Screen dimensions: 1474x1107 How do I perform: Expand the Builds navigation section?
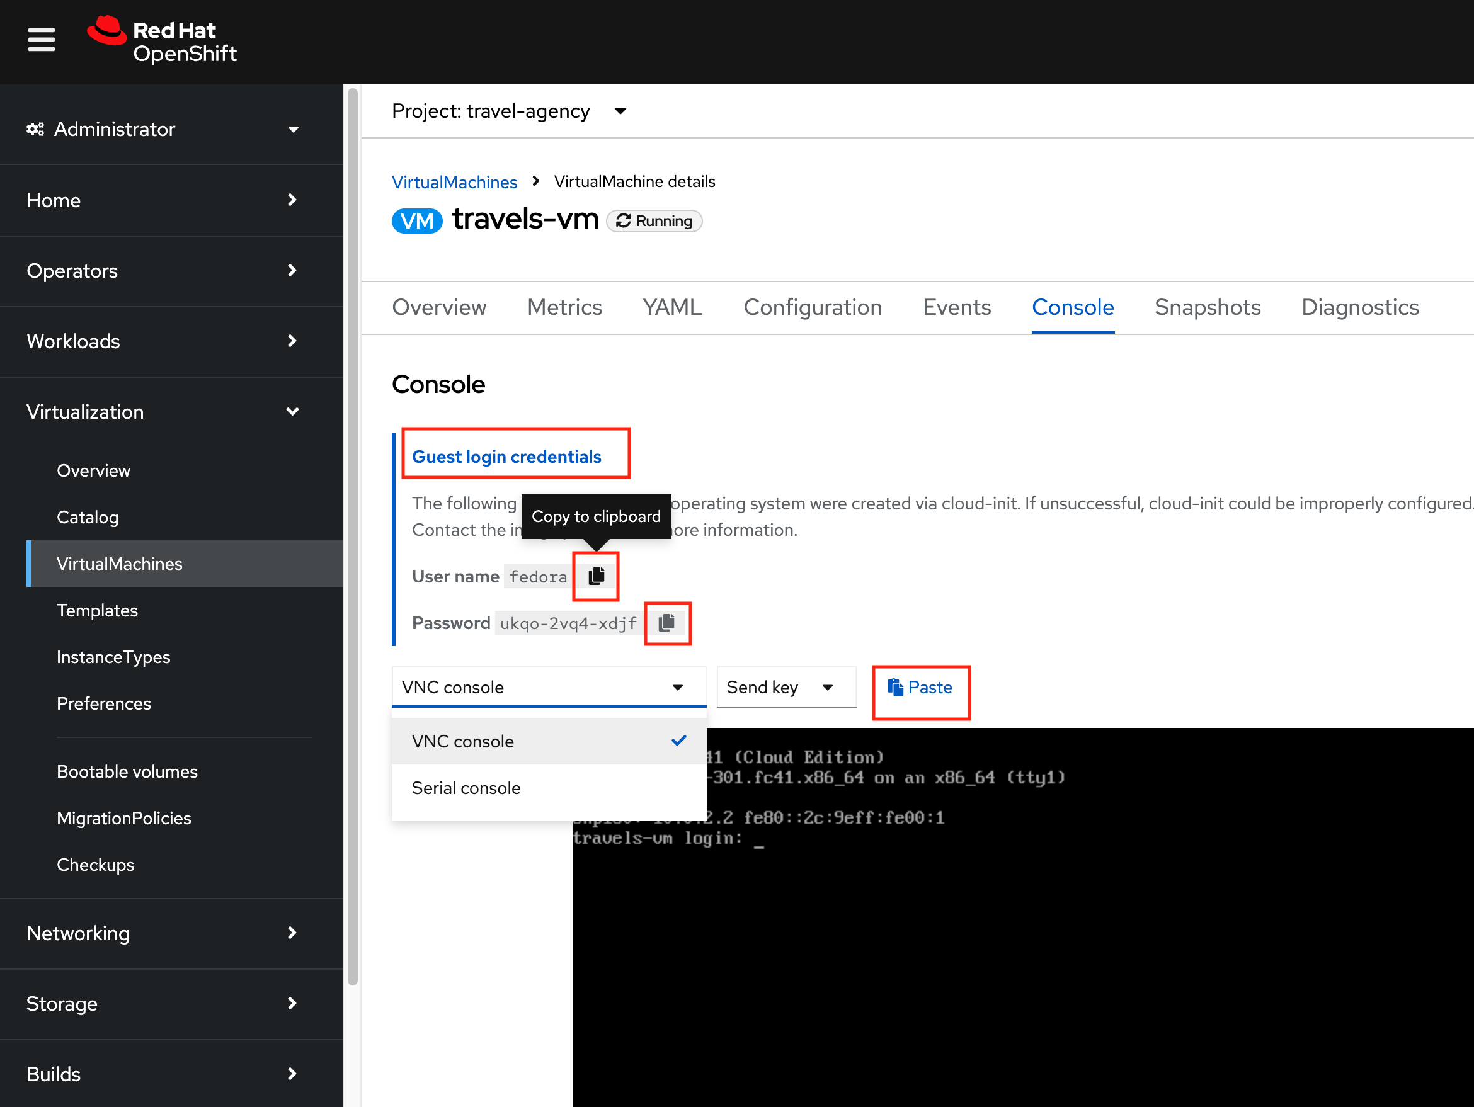coord(171,1074)
